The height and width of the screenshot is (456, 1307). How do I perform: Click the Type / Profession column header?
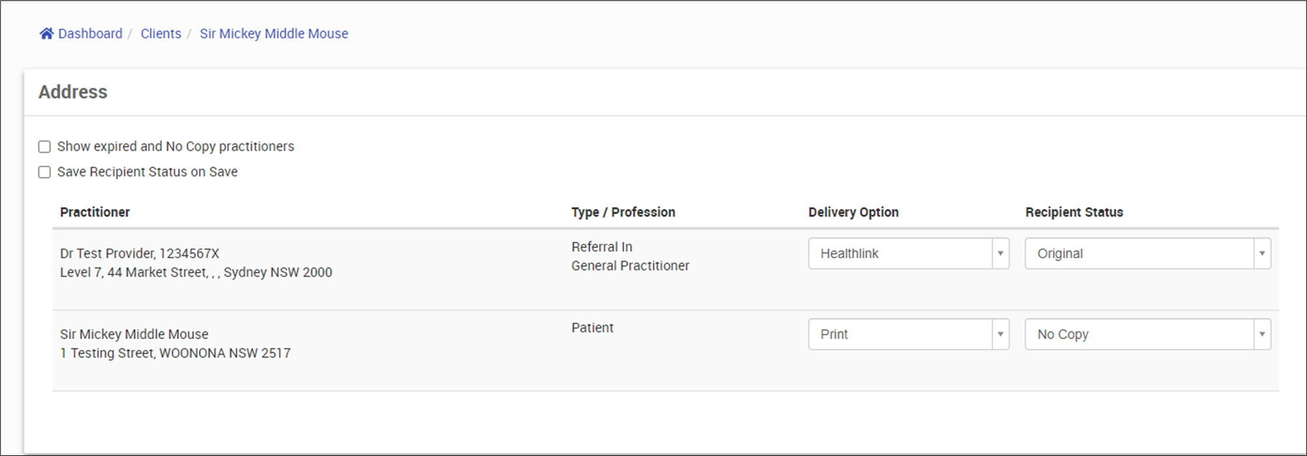click(623, 212)
